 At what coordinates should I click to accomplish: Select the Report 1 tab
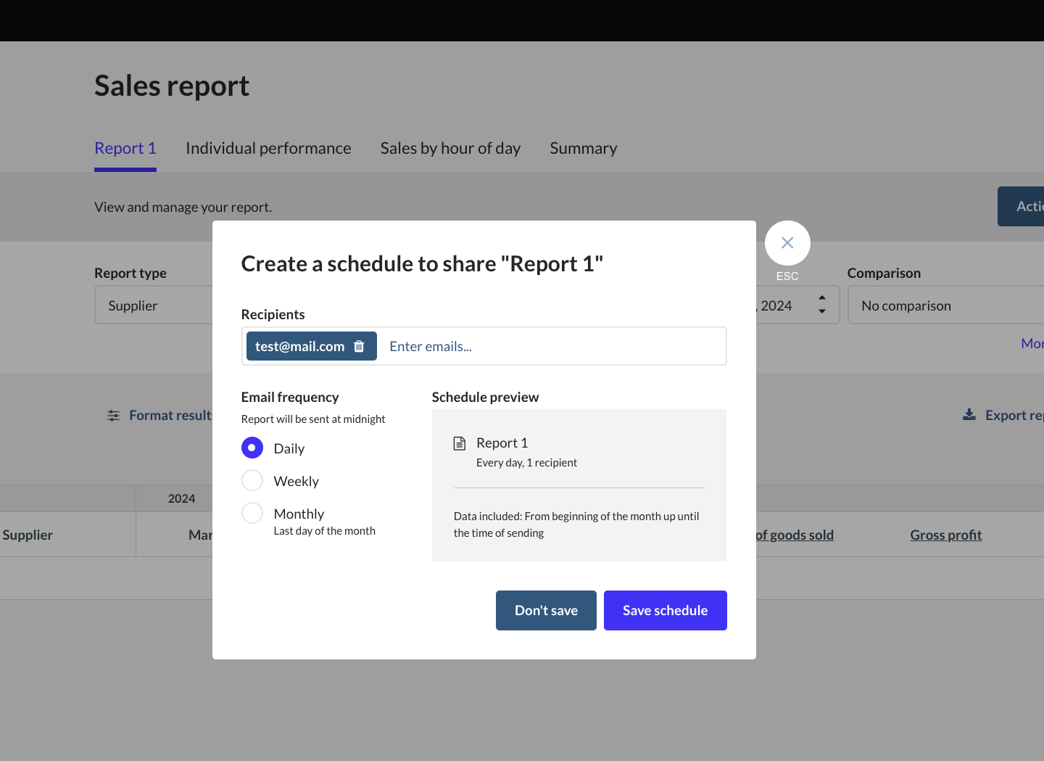coord(125,149)
